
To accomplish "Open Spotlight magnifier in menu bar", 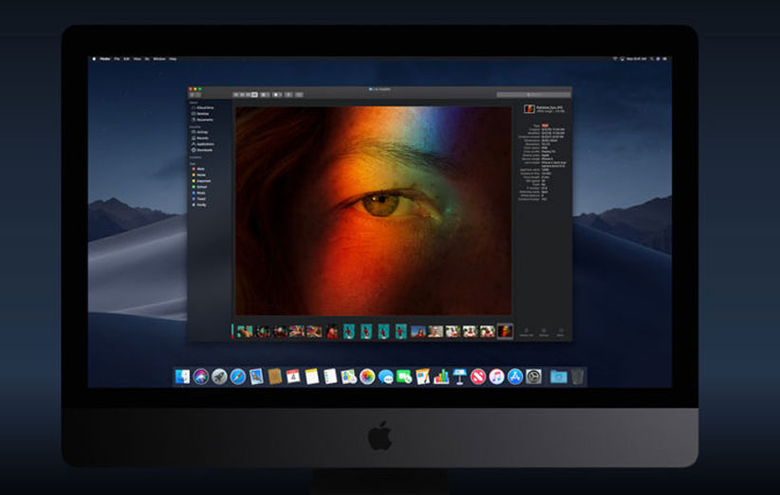I will [x=652, y=59].
